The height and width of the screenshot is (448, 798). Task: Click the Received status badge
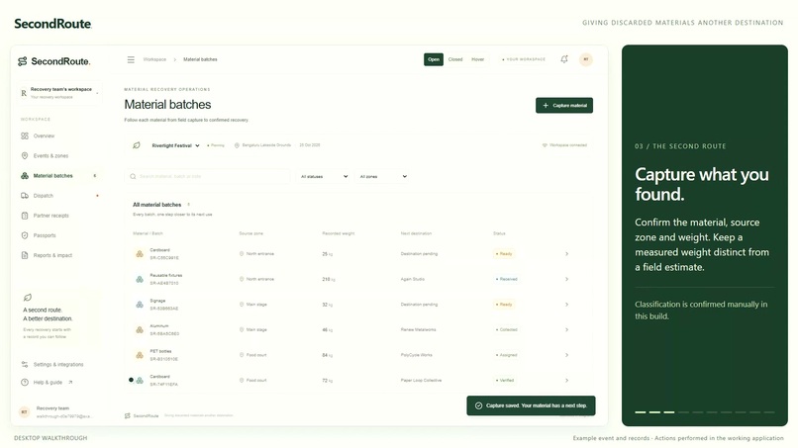[506, 279]
